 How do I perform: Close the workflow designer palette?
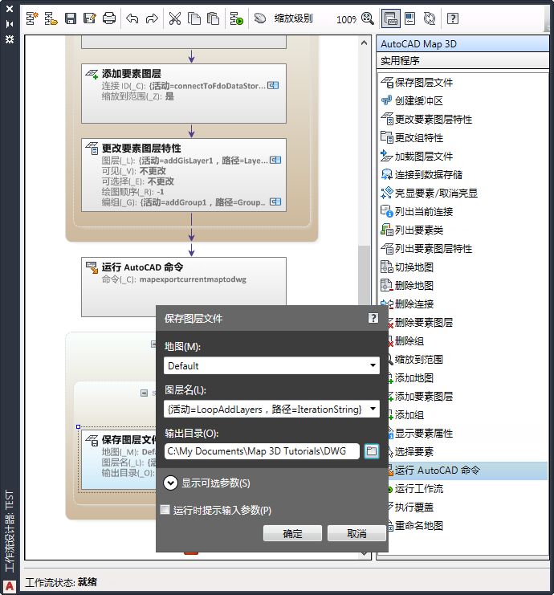(10, 9)
